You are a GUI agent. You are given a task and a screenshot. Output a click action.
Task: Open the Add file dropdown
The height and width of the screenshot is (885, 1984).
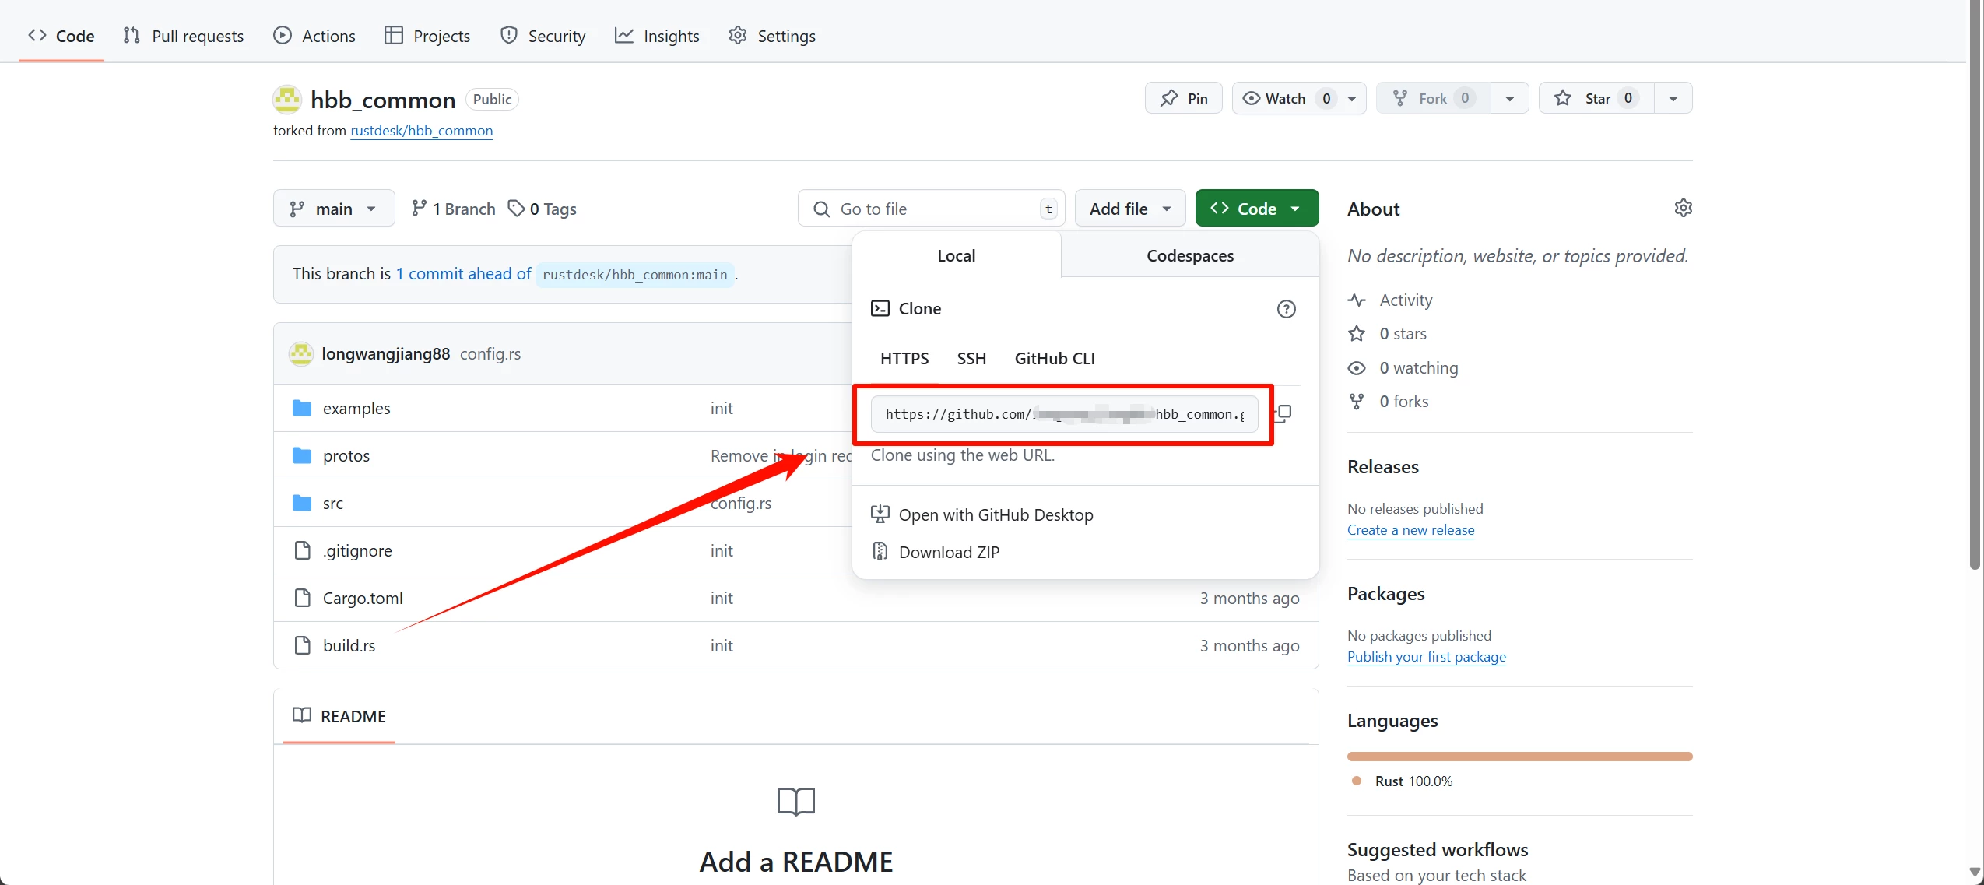coord(1129,209)
